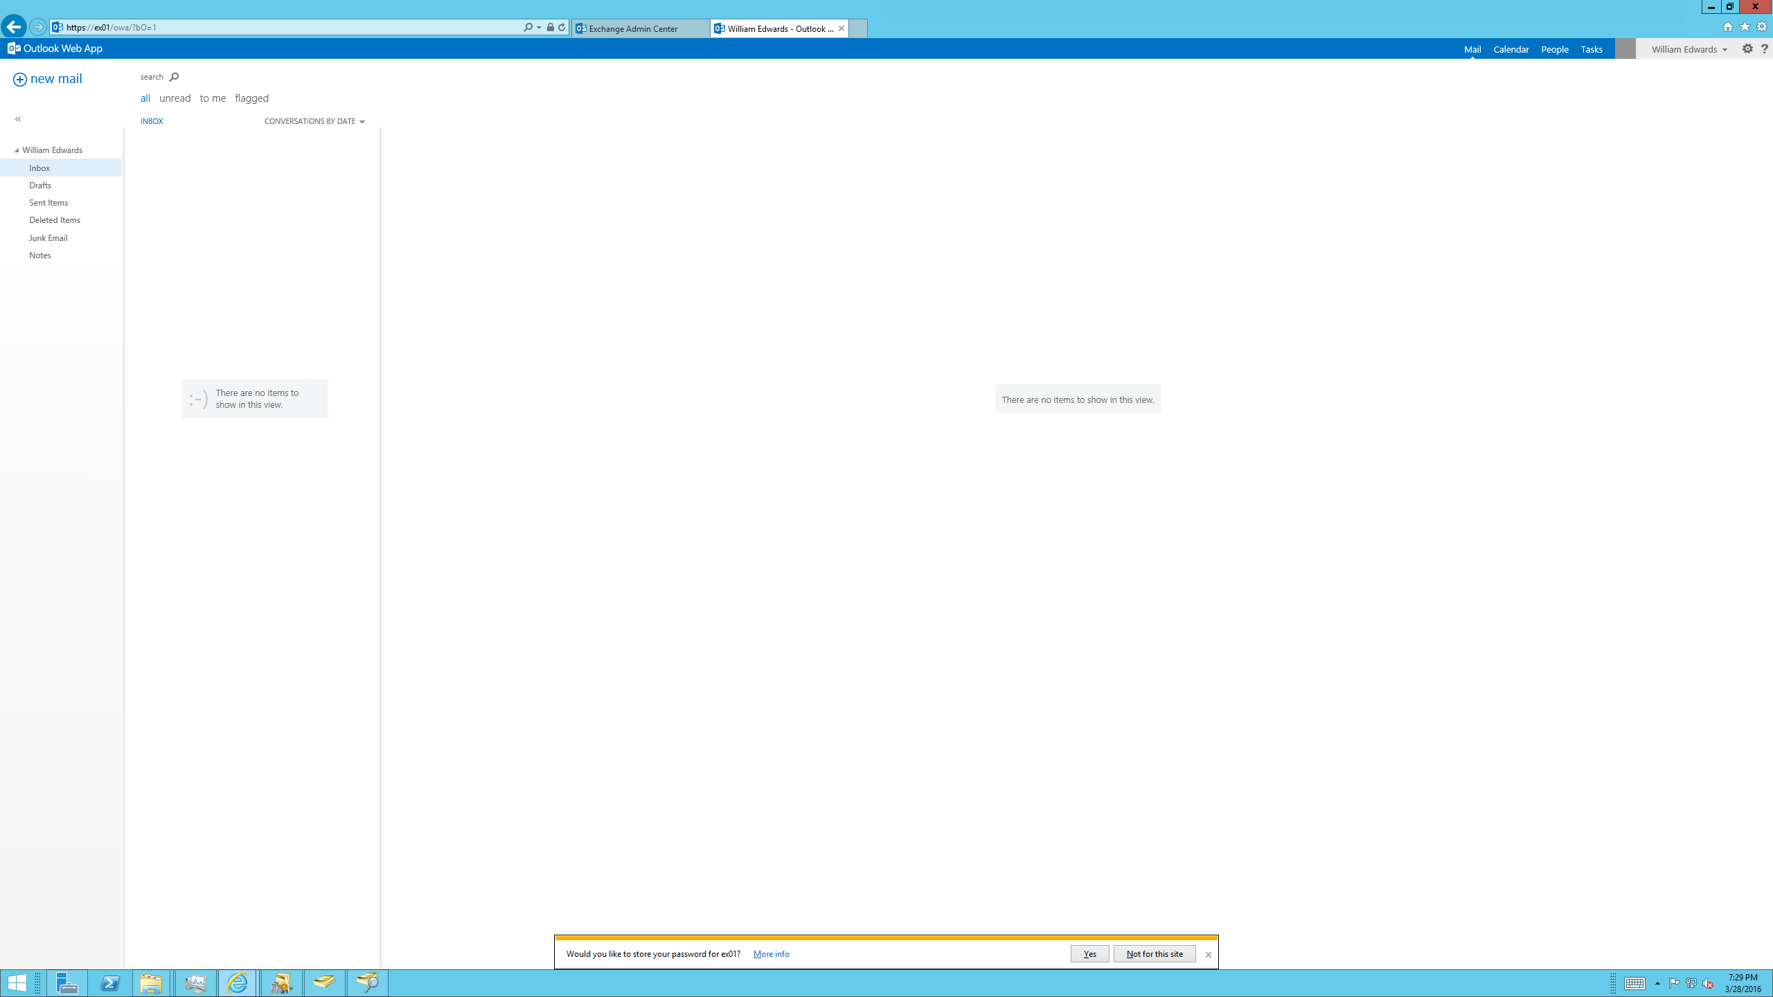1773x997 pixels.
Task: Dismiss the password storage prompt
Action: coord(1209,954)
